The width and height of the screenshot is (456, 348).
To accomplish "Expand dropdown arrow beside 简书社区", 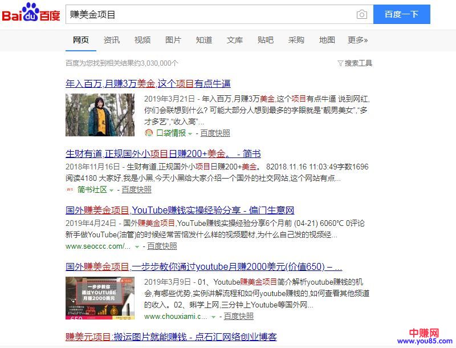I will pos(112,190).
